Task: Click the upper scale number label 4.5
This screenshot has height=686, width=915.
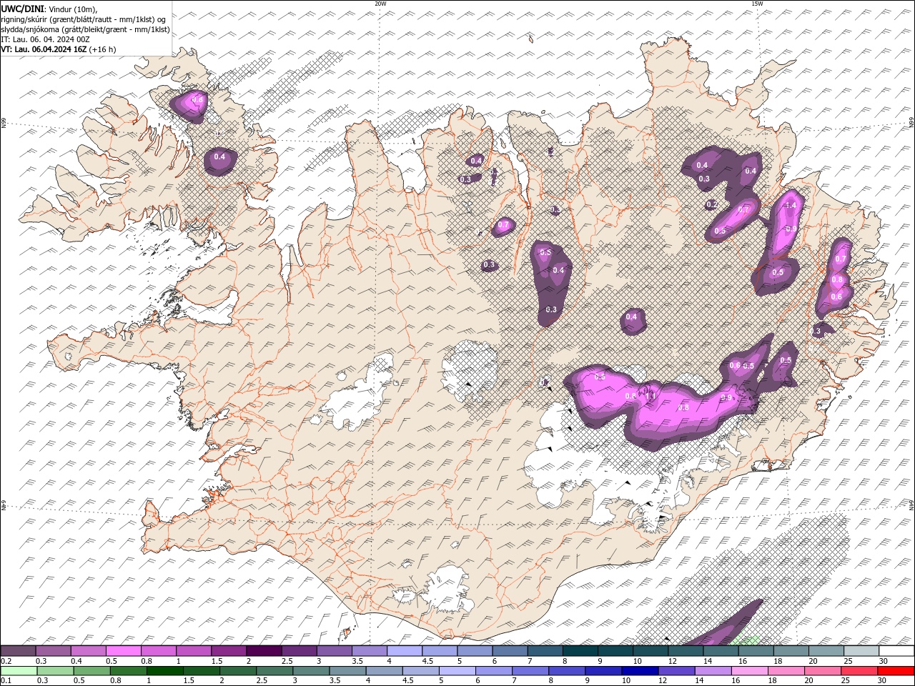Action: tap(427, 661)
